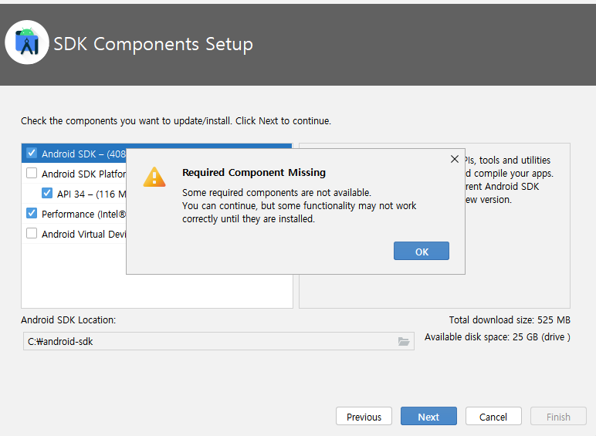Click the Cancel button
Screen dimensions: 596x436
[493, 417]
